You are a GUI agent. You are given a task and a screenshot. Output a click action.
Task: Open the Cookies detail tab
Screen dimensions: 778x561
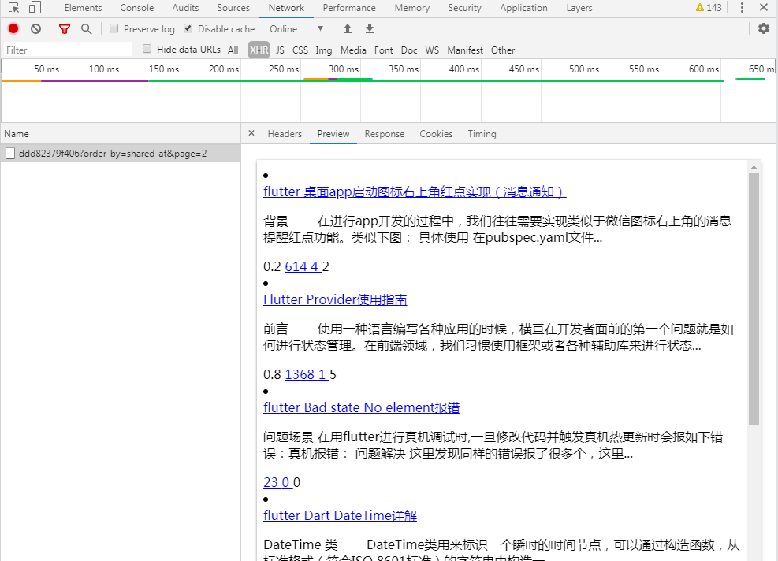pyautogui.click(x=436, y=134)
